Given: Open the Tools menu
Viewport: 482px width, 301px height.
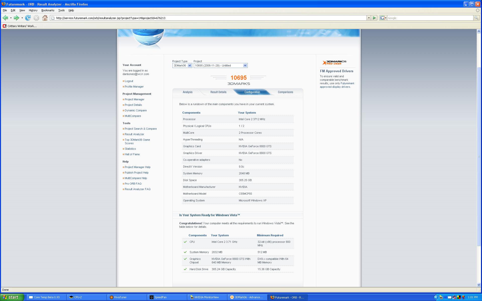Looking at the screenshot, I should click(x=62, y=10).
